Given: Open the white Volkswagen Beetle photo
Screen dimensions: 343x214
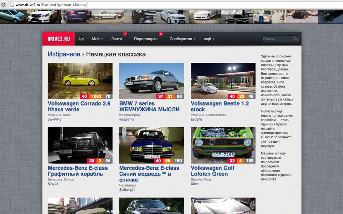Looking at the screenshot, I should point(223,81).
